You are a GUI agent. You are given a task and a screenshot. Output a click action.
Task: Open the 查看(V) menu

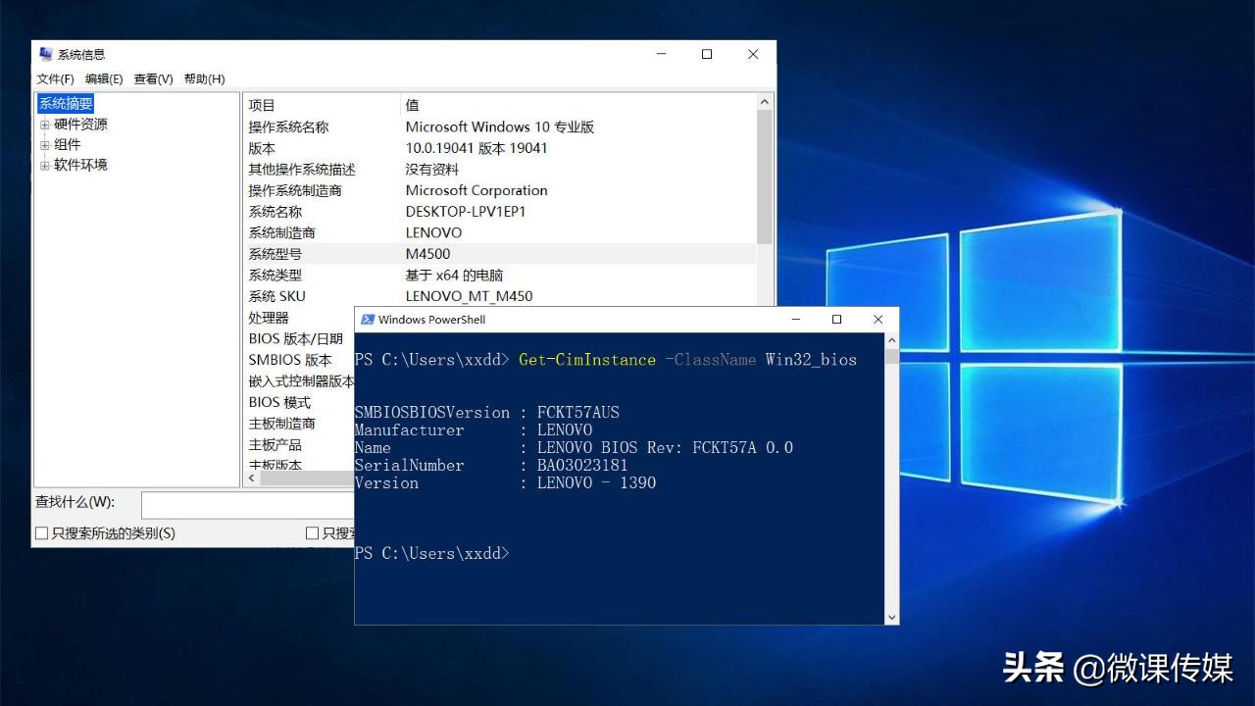pos(153,78)
